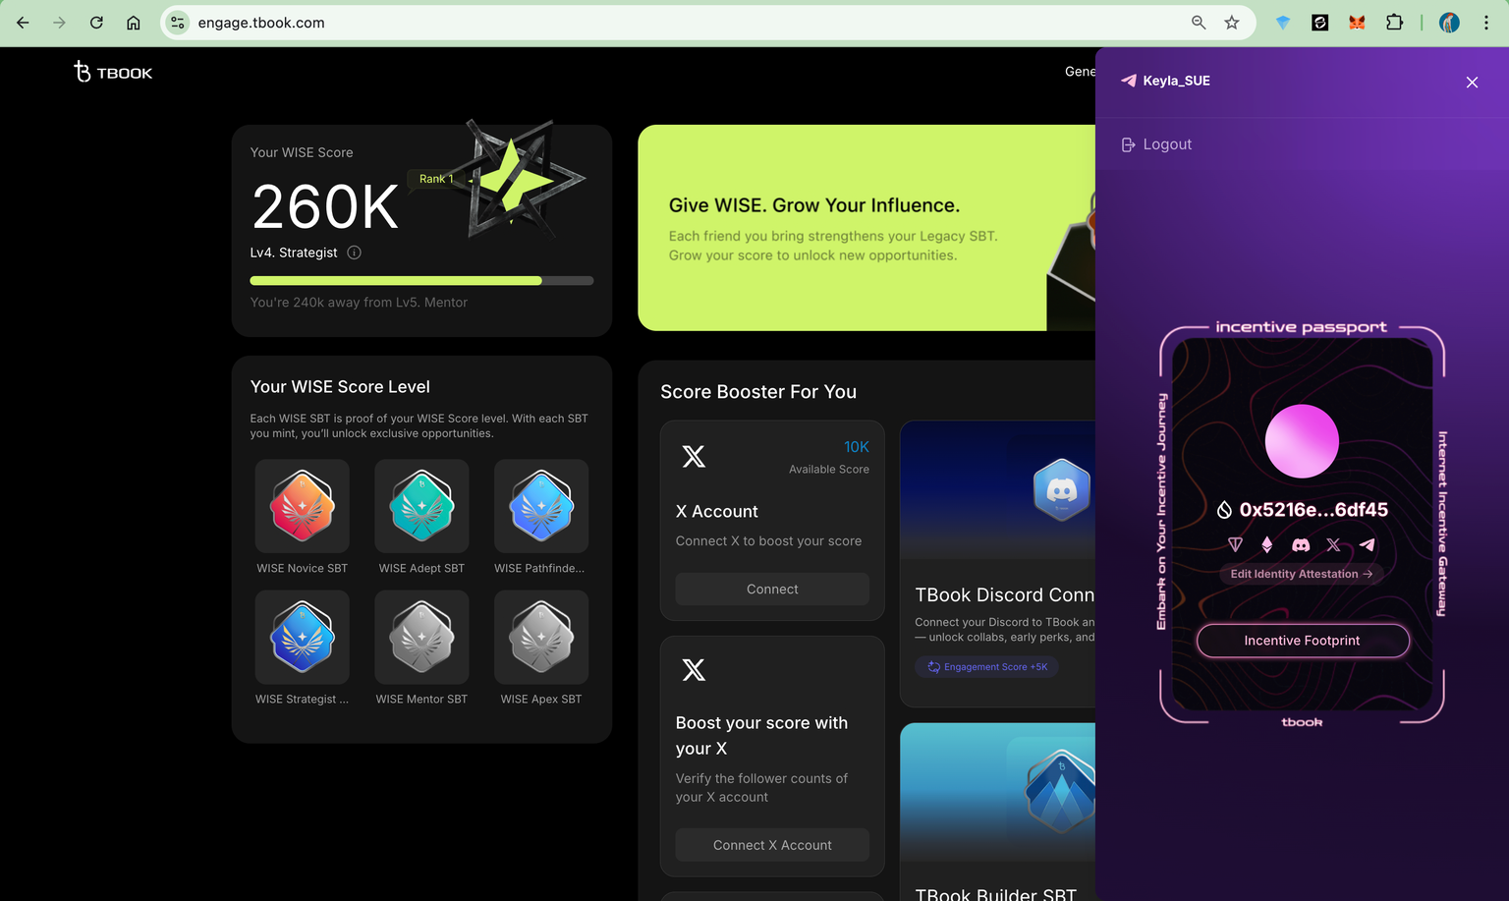Open Chrome's three-dot menu
The width and height of the screenshot is (1509, 901).
1485,23
